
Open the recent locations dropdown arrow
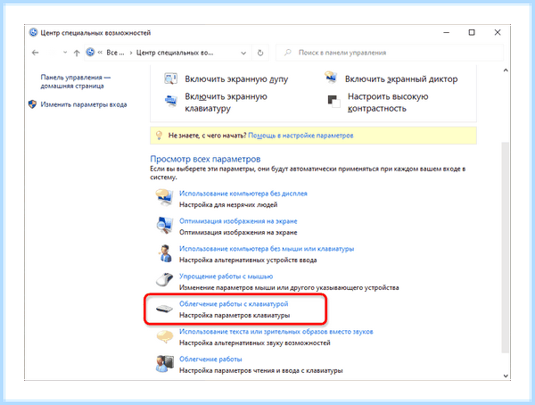pyautogui.click(x=65, y=53)
